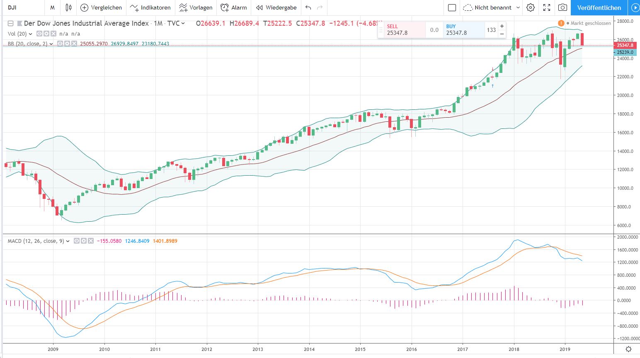Viewport: 640px width, 358px height.
Task: Click the SELL 25347.8 button
Action: 405,30
